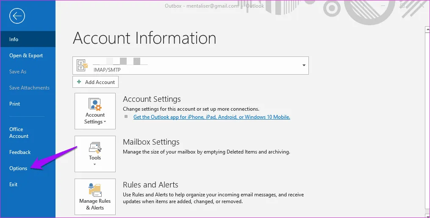
Task: Open the Account Settings icon button
Action: point(95,111)
